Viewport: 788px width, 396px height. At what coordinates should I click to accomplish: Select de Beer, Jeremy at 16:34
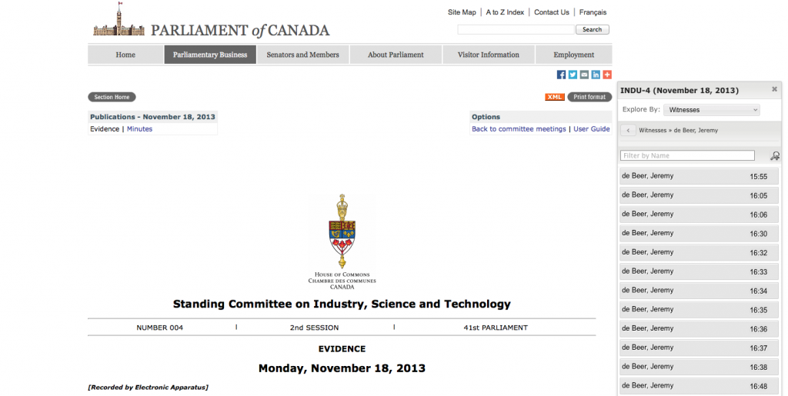[699, 291]
